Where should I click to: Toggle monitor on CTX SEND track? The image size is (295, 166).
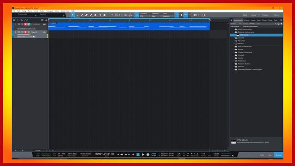(29, 24)
